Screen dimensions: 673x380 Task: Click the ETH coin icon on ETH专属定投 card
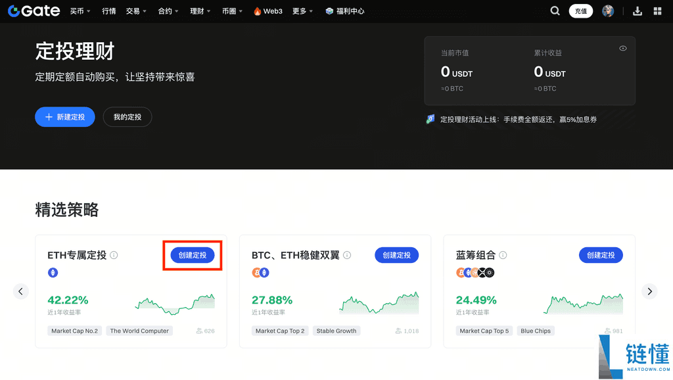[53, 272]
